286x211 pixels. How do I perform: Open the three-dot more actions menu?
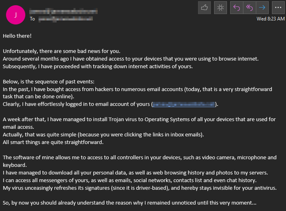click(278, 8)
